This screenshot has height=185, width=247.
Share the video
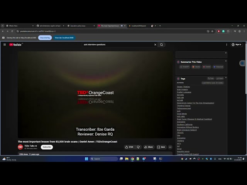point(149,147)
